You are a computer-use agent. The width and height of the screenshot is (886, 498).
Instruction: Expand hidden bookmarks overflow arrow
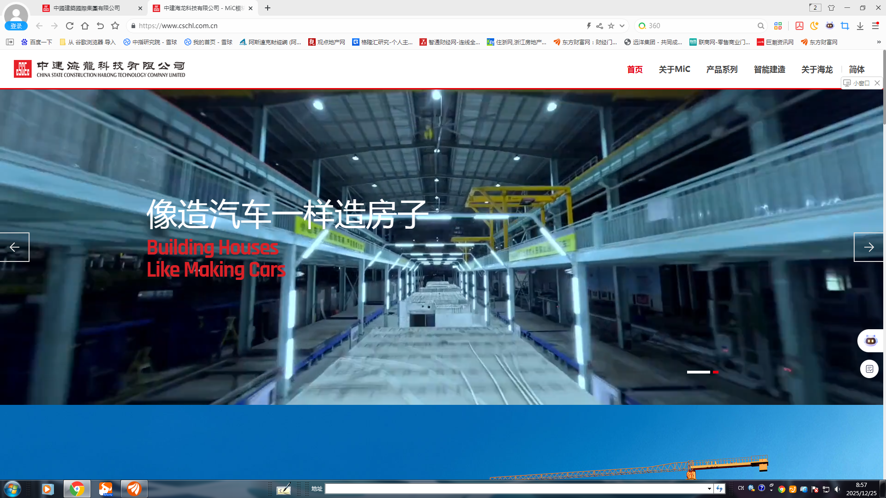pos(879,42)
